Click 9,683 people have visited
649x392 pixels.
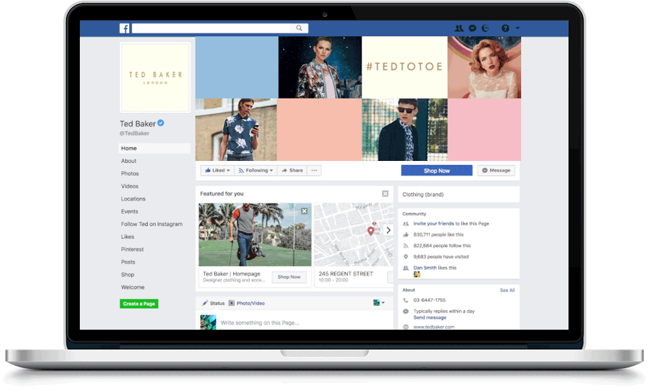(x=441, y=257)
